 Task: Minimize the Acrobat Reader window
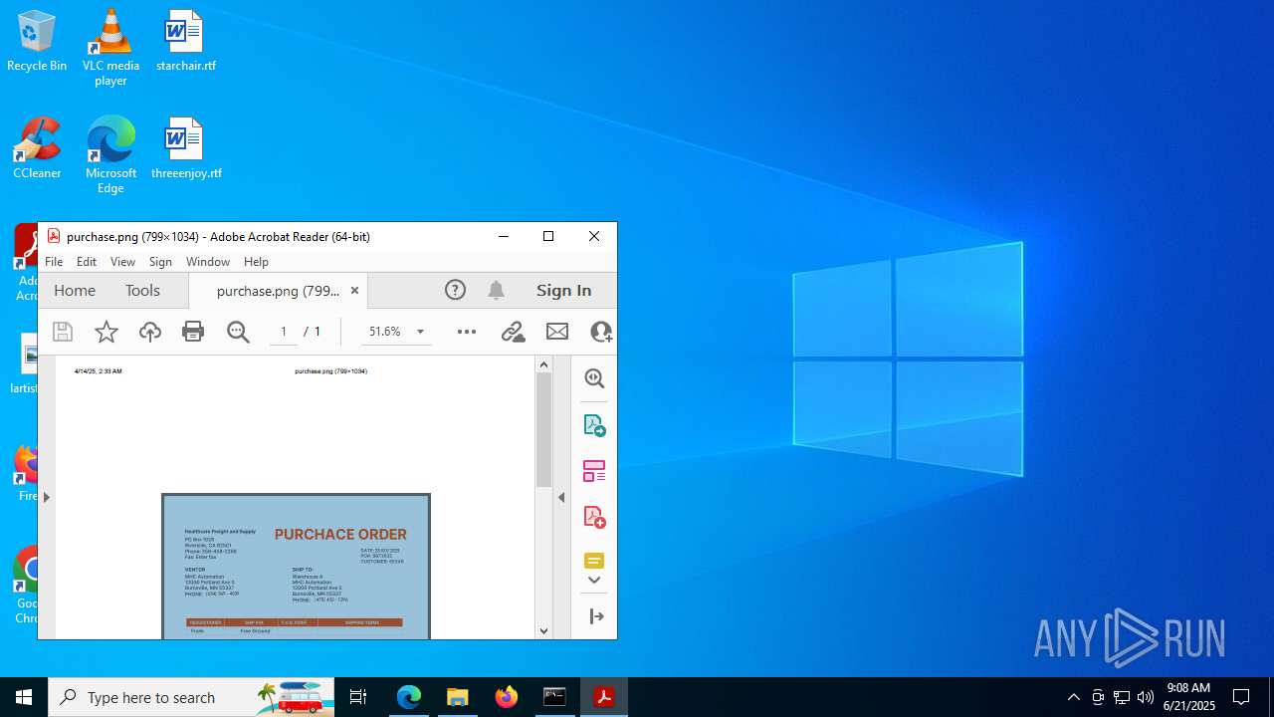coord(504,236)
